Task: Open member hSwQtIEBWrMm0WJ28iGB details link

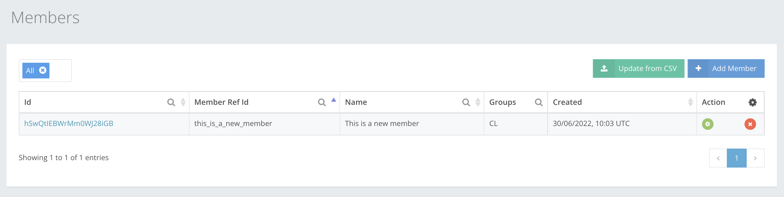Action: [x=68, y=123]
